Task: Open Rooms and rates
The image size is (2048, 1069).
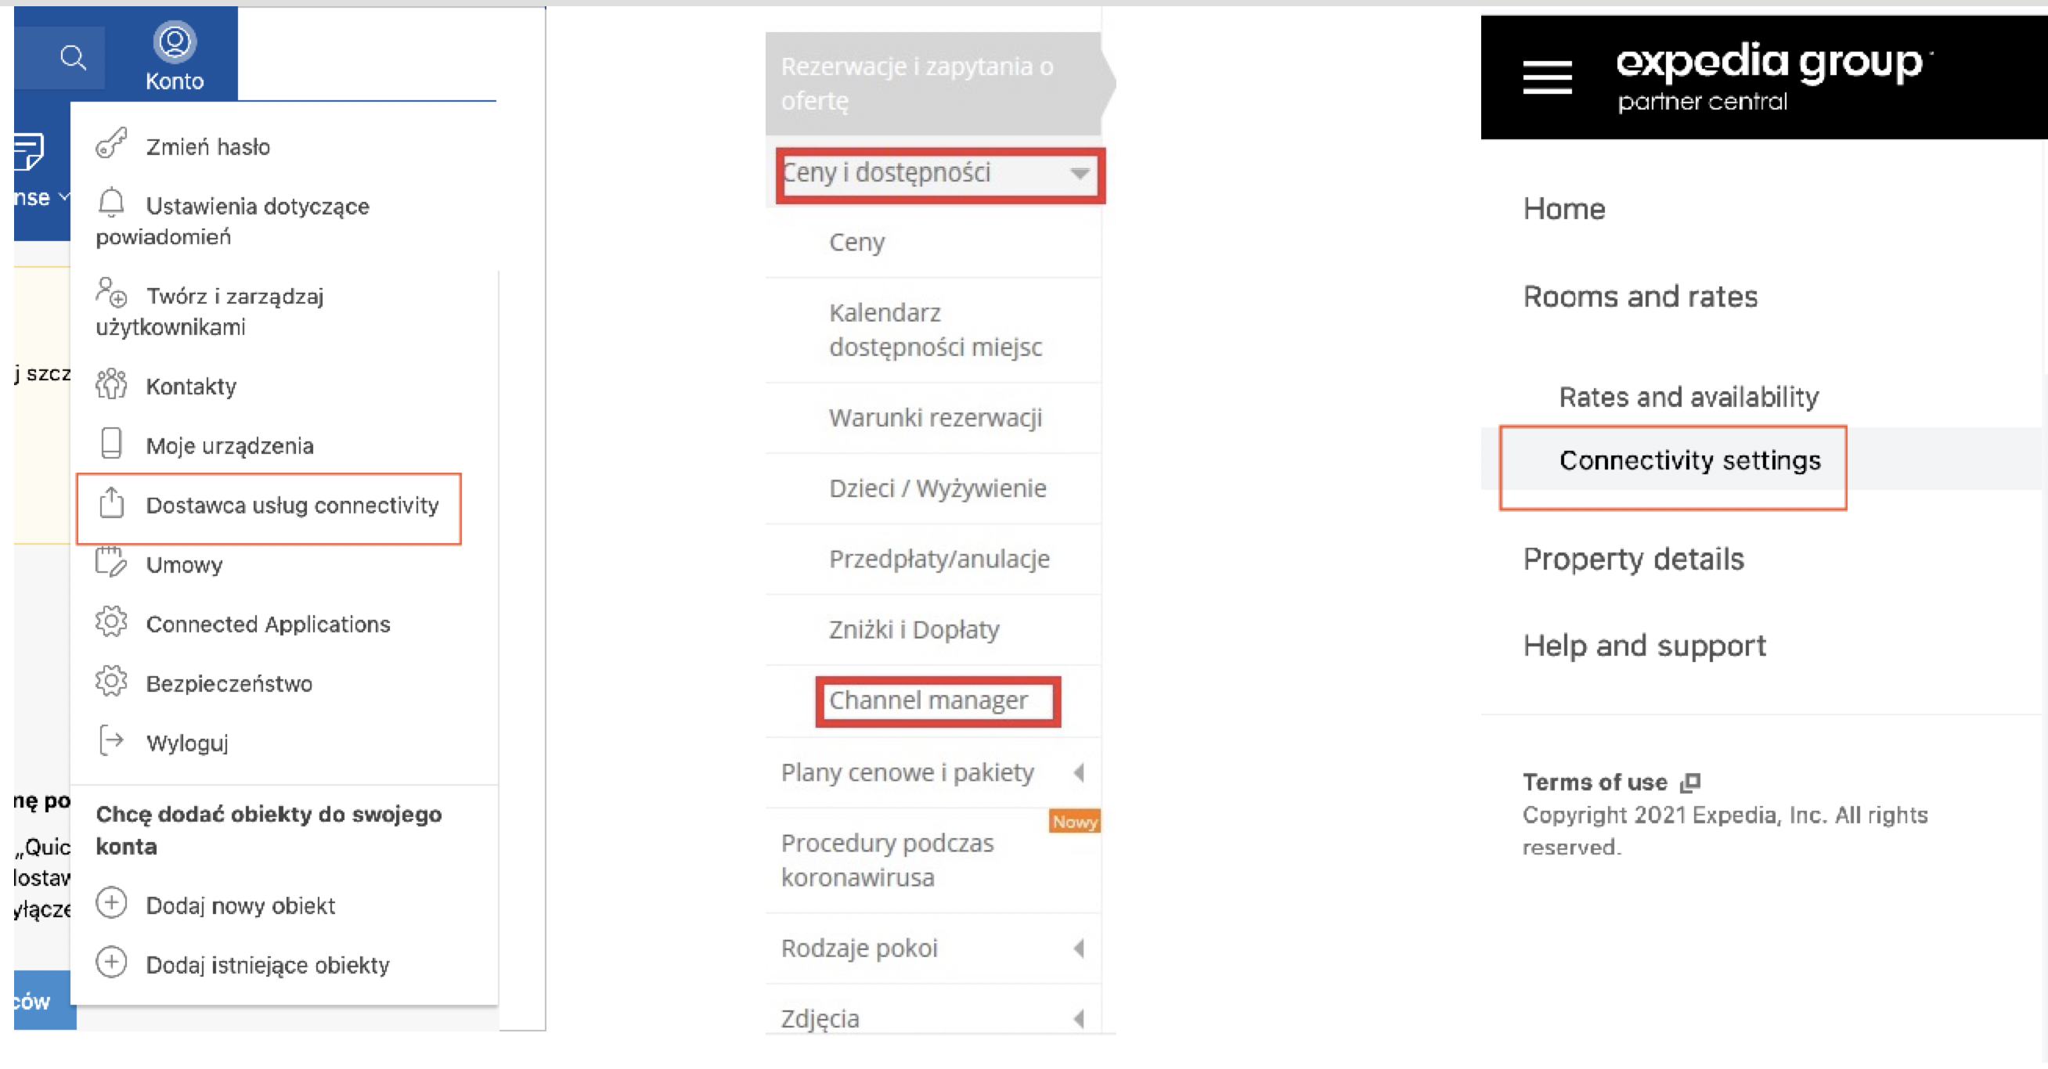Action: click(1640, 297)
